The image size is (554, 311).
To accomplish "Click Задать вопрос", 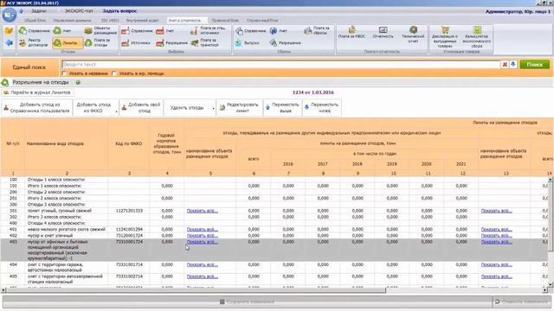I will [119, 11].
